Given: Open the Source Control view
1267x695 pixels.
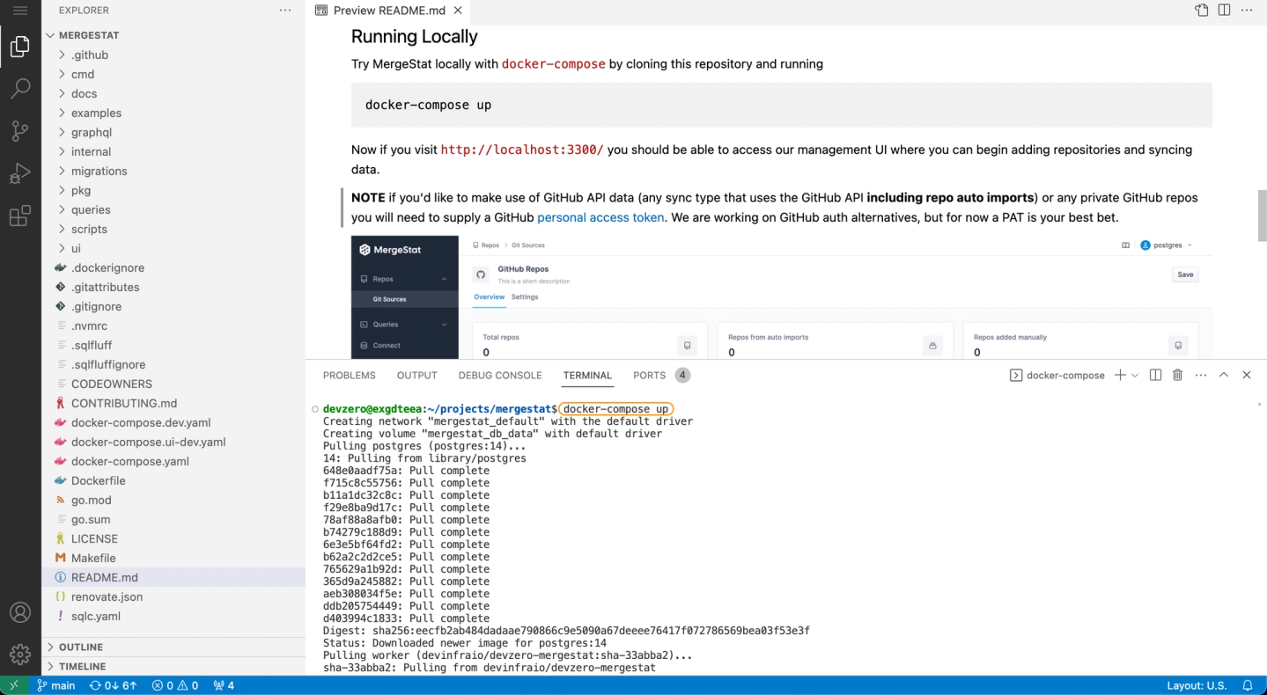Looking at the screenshot, I should point(19,130).
